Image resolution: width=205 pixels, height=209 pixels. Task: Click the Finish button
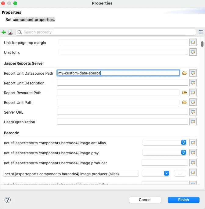[183, 200]
